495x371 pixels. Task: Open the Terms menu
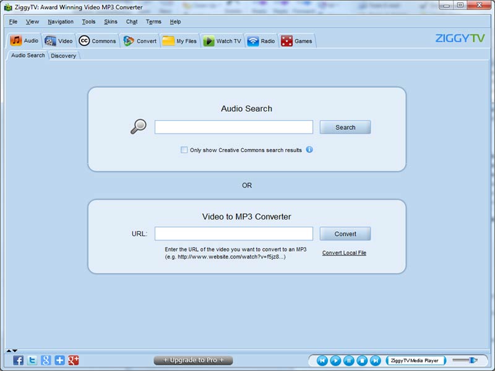153,22
